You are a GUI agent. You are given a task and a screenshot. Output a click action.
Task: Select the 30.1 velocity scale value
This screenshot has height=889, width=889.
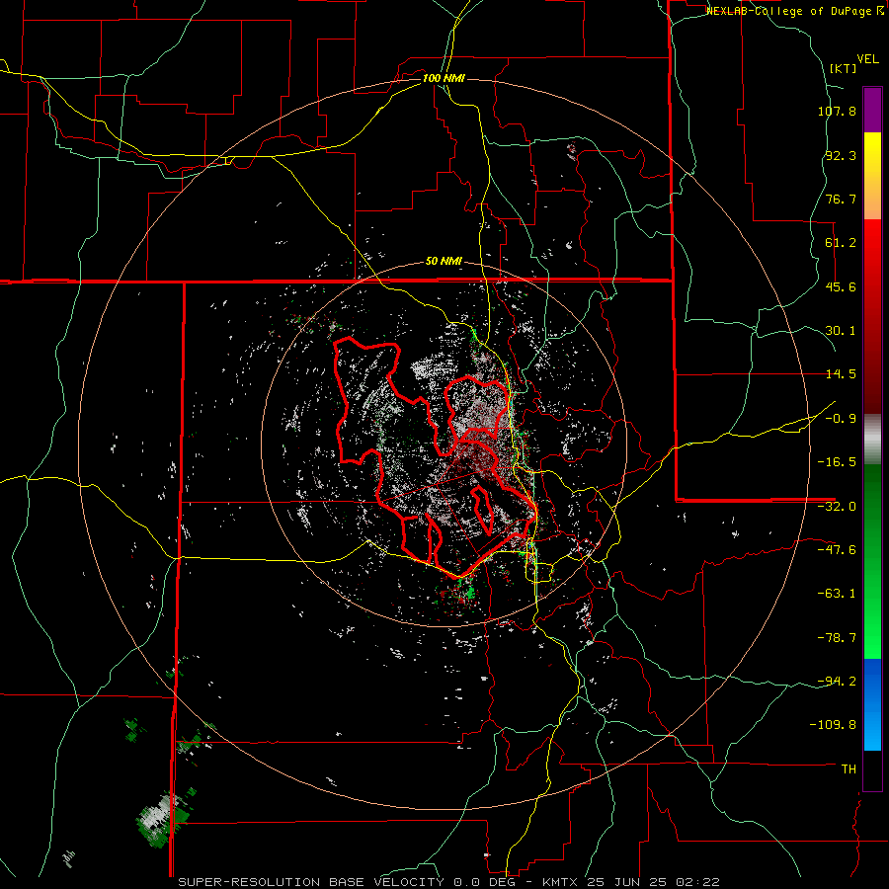click(x=841, y=331)
